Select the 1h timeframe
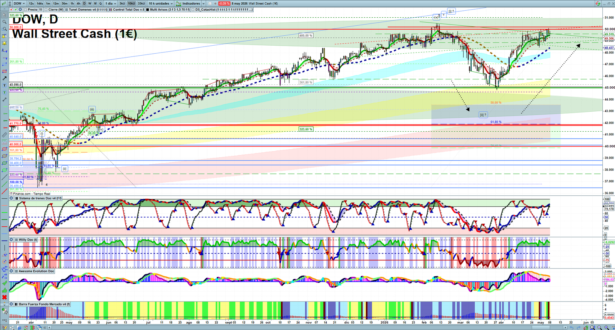Viewport: 615px width, 330px height. (72, 3)
